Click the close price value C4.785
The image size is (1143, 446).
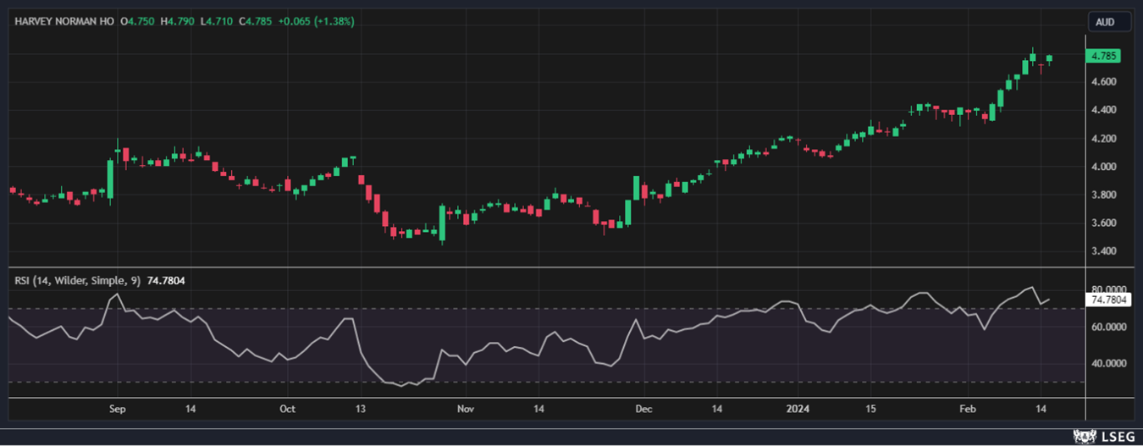pos(256,21)
